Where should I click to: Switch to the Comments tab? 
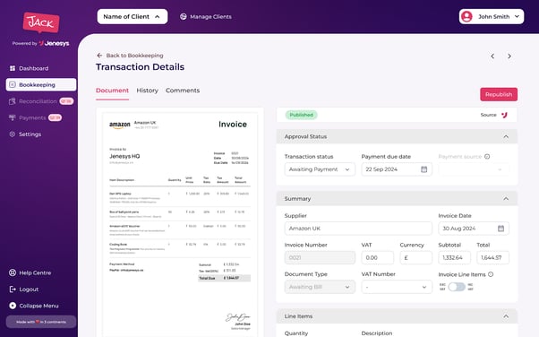[183, 91]
